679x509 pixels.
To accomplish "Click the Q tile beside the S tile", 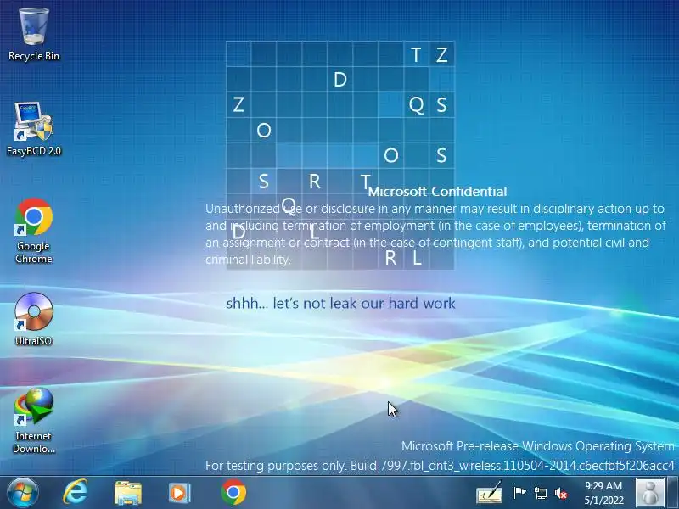I will click(x=416, y=104).
